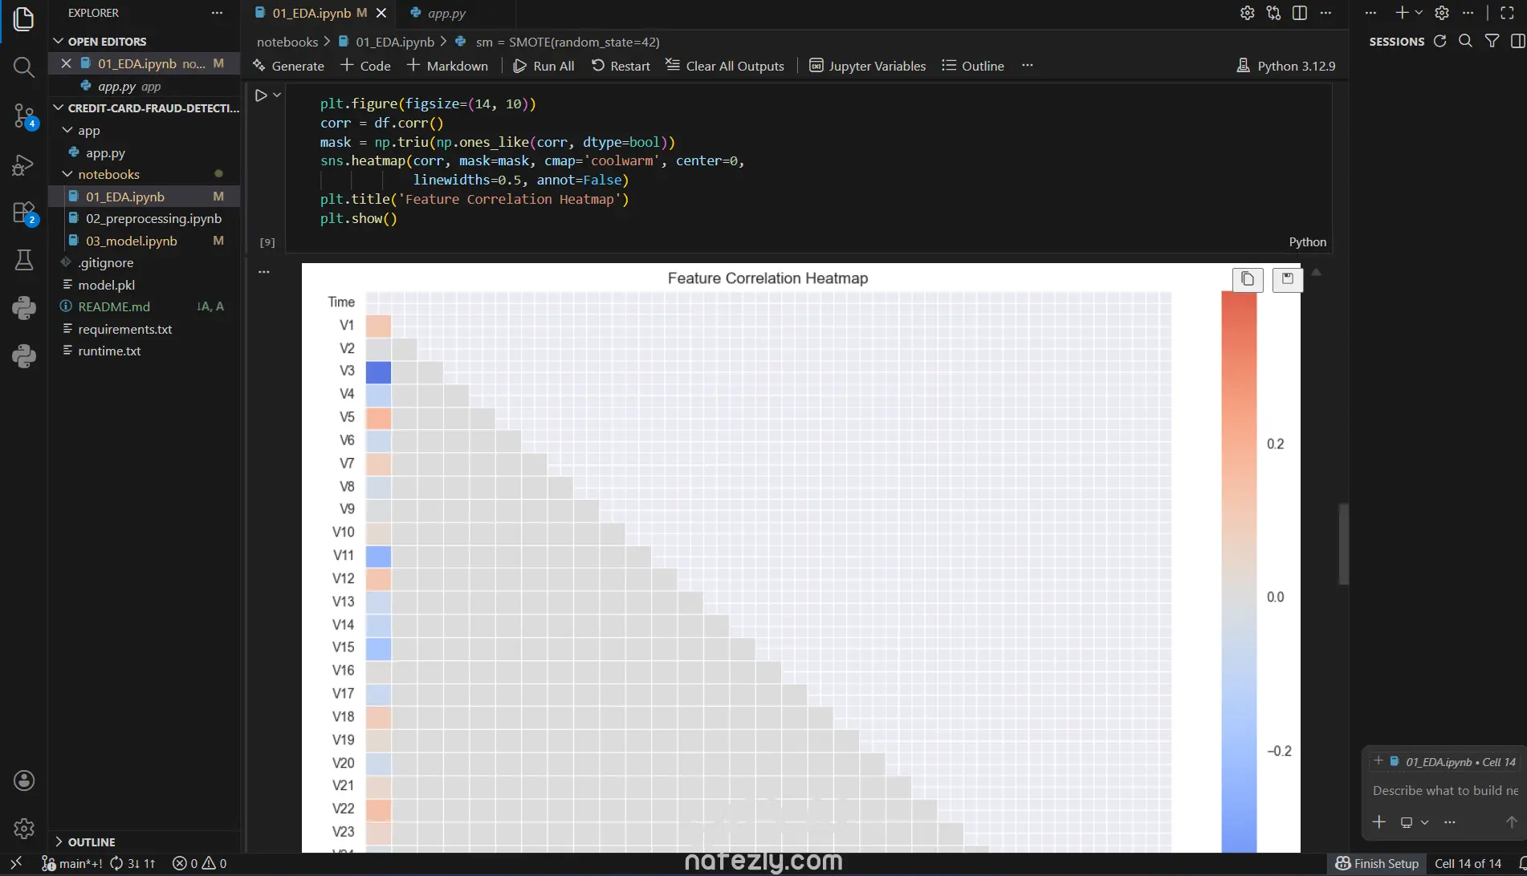This screenshot has height=876, width=1527.
Task: Open the Explorer view in activity bar
Action: pyautogui.click(x=24, y=18)
